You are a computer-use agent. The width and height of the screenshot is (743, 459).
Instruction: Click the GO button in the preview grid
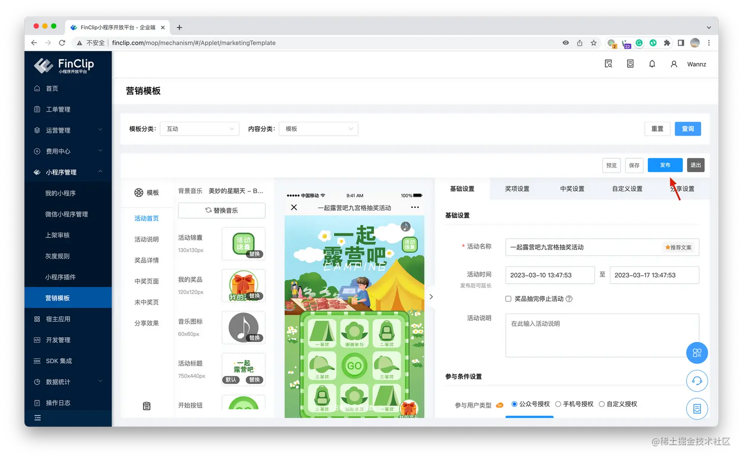(x=354, y=366)
